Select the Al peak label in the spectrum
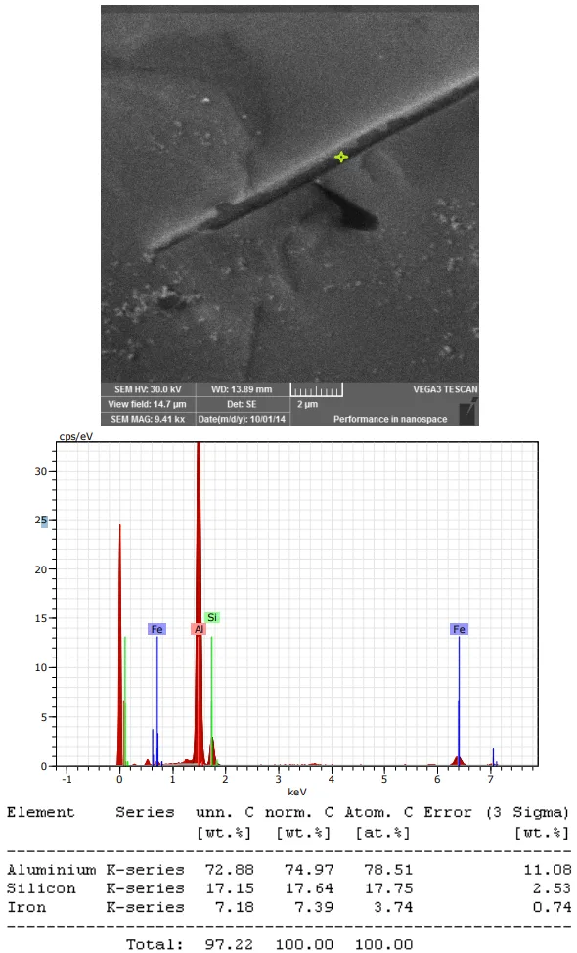The height and width of the screenshot is (953, 577). click(x=199, y=629)
